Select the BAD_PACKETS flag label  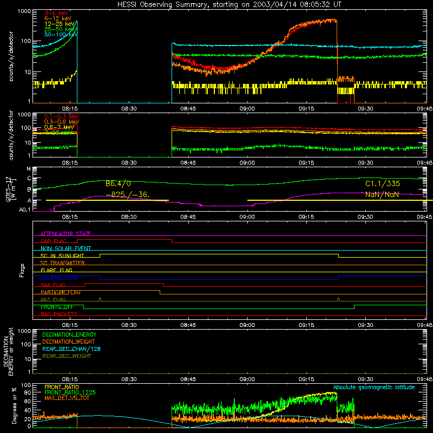tap(59, 314)
